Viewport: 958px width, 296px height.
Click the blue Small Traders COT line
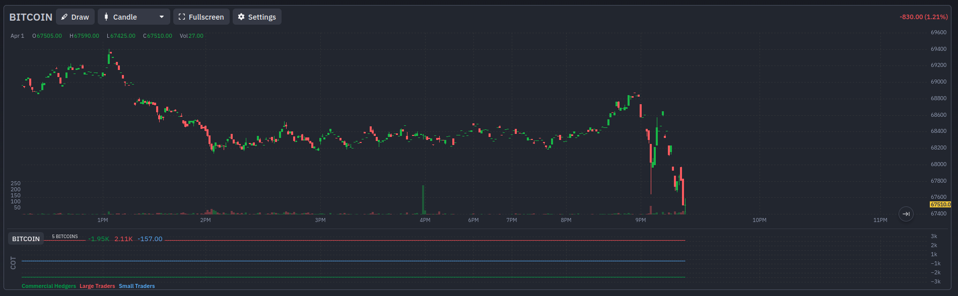[x=353, y=261]
